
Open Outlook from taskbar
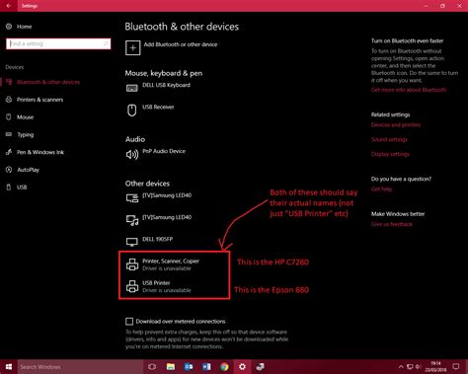point(189,366)
